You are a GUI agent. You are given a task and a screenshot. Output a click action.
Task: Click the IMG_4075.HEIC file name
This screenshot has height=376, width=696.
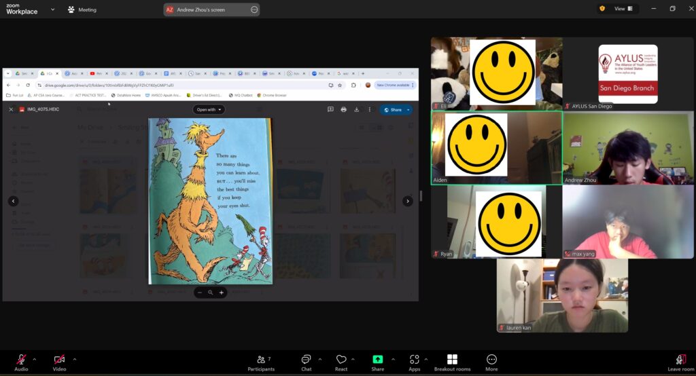[43, 109]
